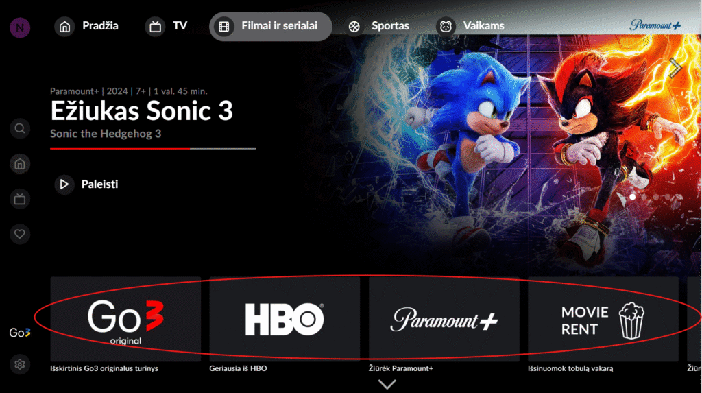Open the Movie Rent tile
702x393 pixels.
(603, 319)
